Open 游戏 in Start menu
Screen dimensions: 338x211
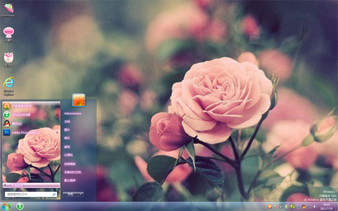click(67, 147)
